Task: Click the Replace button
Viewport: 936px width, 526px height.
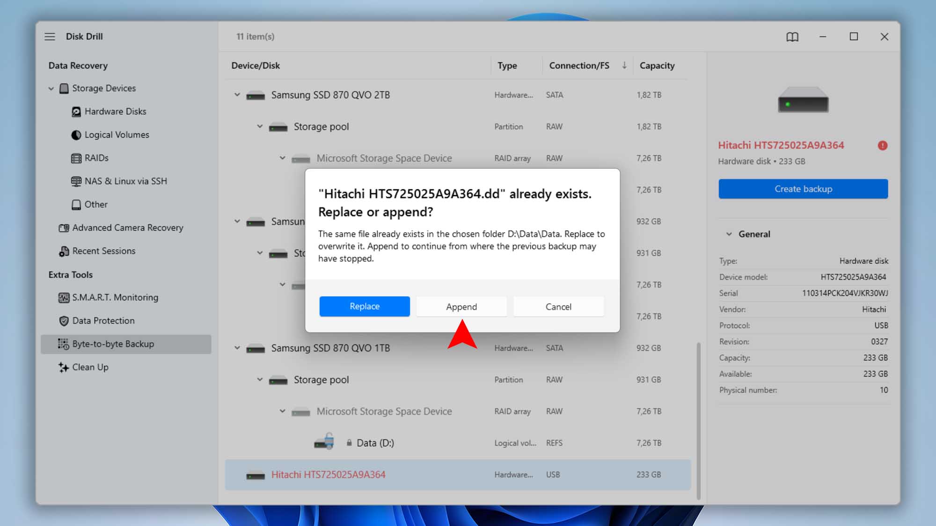Action: [365, 306]
